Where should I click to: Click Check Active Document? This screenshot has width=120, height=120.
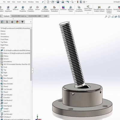88,8
